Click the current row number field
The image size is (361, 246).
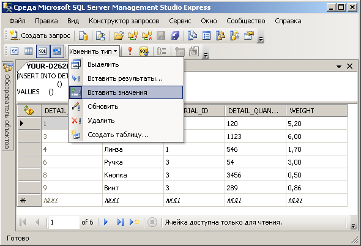click(x=64, y=222)
